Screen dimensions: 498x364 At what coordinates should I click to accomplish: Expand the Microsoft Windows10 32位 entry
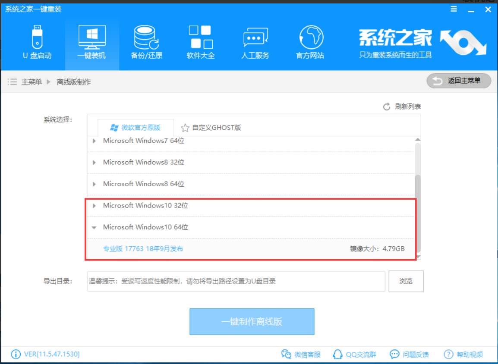pos(95,206)
